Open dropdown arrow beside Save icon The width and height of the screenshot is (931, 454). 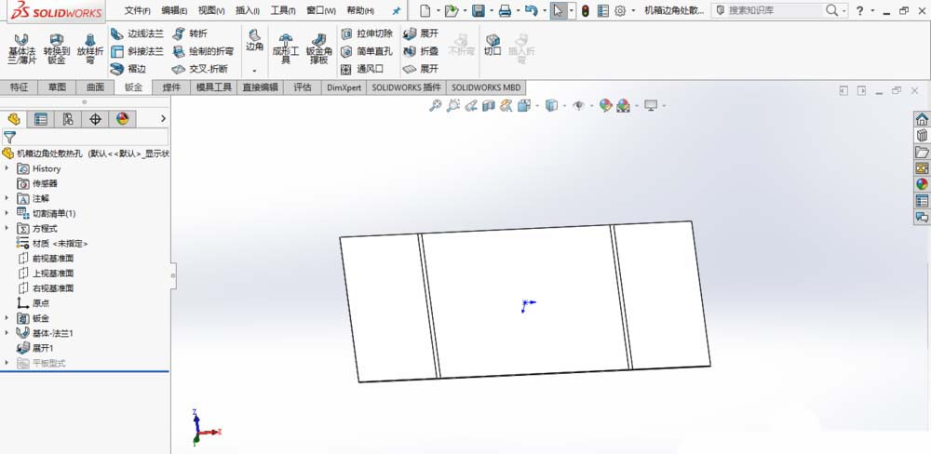tap(492, 10)
